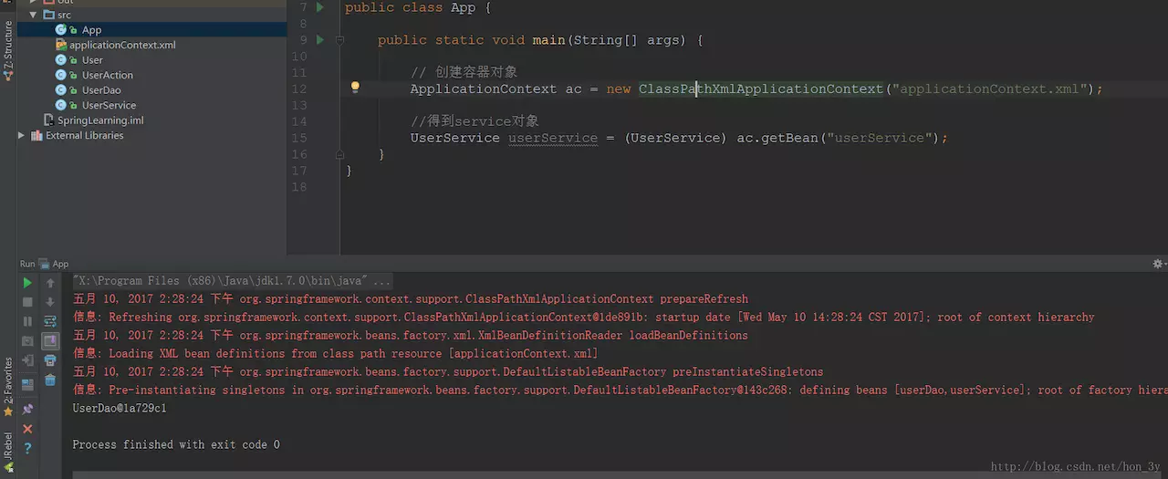The width and height of the screenshot is (1168, 479).
Task: Open Run panel settings gear
Action: (1158, 264)
